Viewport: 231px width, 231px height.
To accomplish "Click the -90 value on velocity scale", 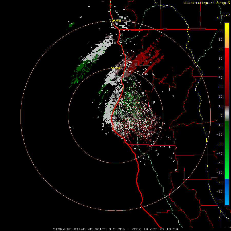I will pyautogui.click(x=219, y=201).
